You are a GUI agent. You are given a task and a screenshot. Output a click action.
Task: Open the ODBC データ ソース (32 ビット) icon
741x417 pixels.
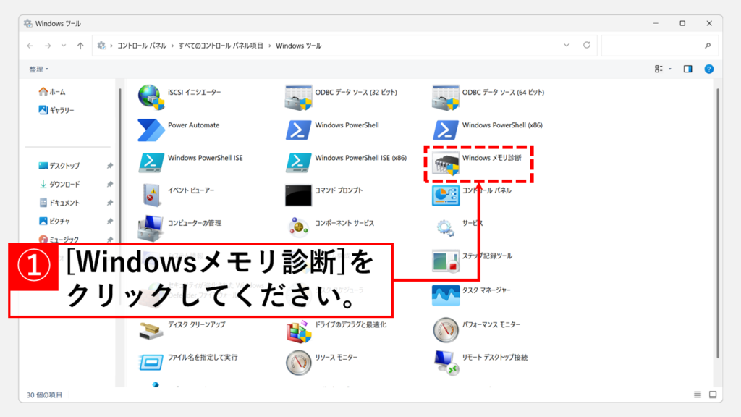point(298,98)
